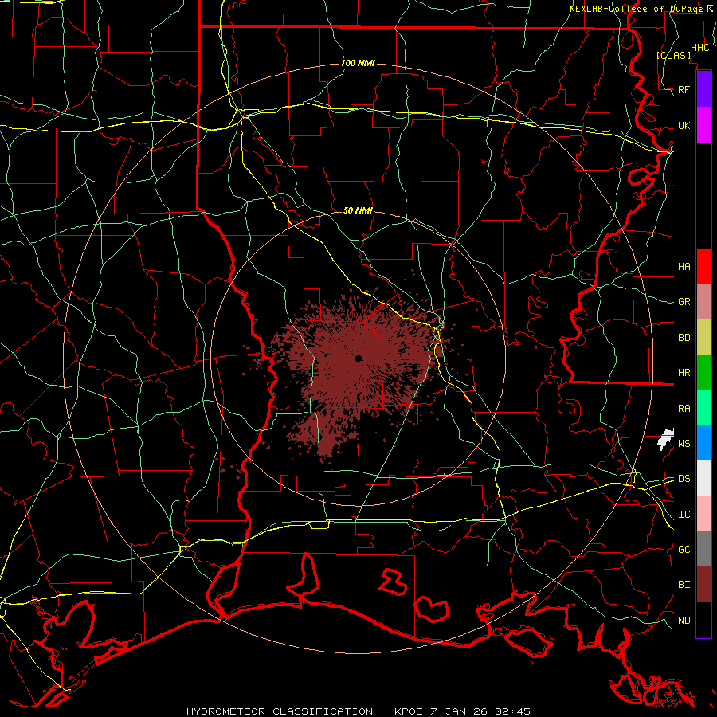This screenshot has width=717, height=717.
Task: Click the mint RA legend color swatch
Action: (x=703, y=408)
